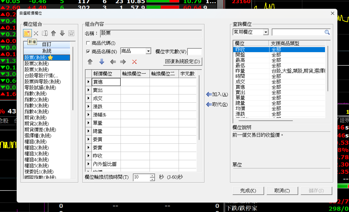Click the 回復系統設定(D) button
Viewport: 349px width, 212px height.
click(x=183, y=61)
